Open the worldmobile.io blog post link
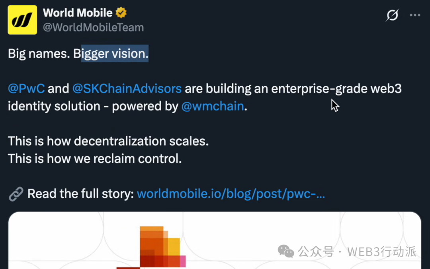This screenshot has width=430, height=269. pyautogui.click(x=231, y=194)
